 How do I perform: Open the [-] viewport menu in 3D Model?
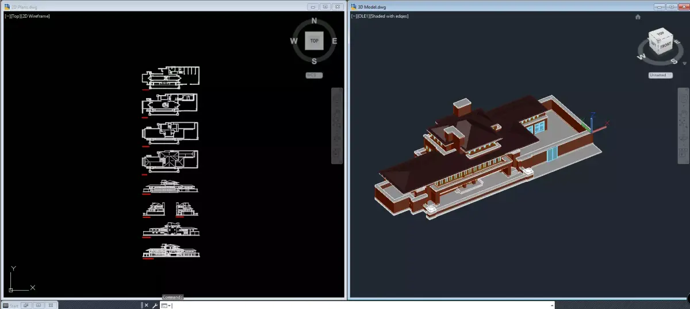(x=353, y=16)
